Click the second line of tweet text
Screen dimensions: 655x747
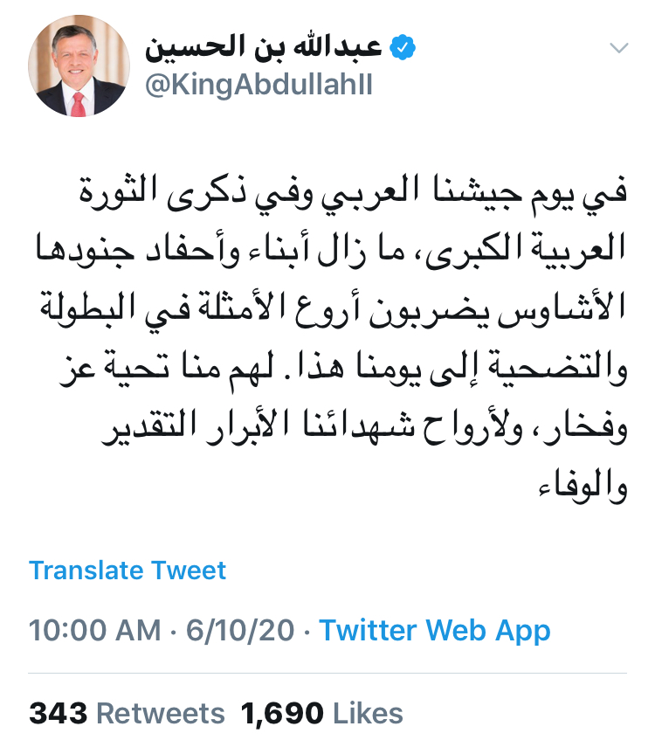point(348,249)
